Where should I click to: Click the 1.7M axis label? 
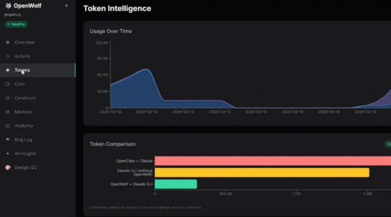point(297,194)
